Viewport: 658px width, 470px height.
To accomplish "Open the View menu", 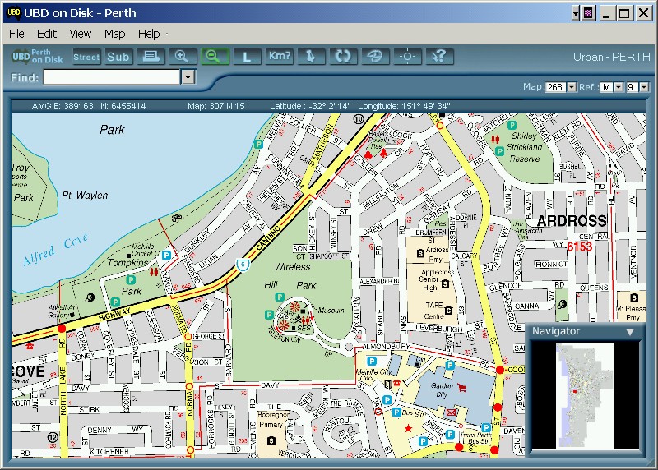I will 81,34.
